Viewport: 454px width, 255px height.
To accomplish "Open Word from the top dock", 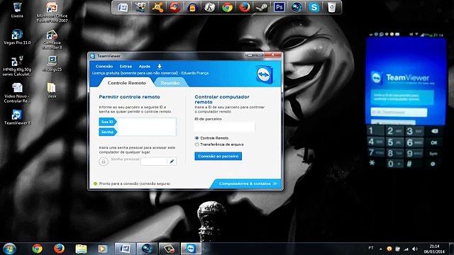I will [x=123, y=7].
